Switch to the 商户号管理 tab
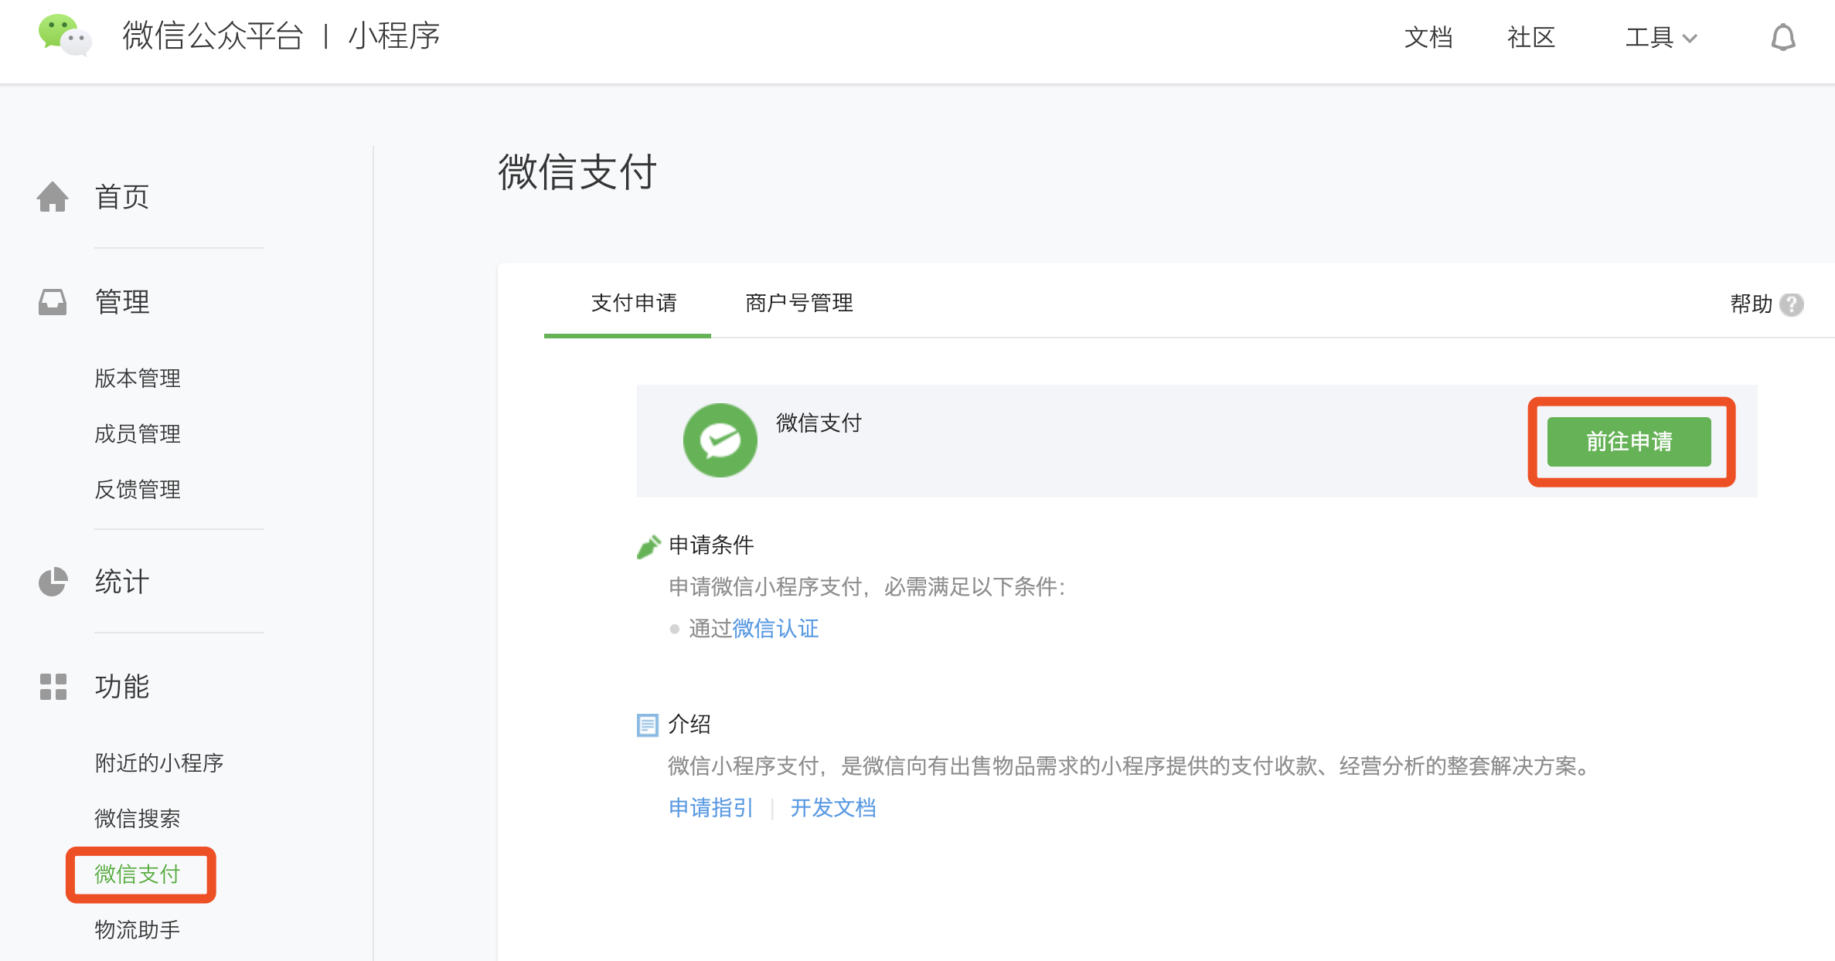The image size is (1835, 961). pyautogui.click(x=798, y=304)
